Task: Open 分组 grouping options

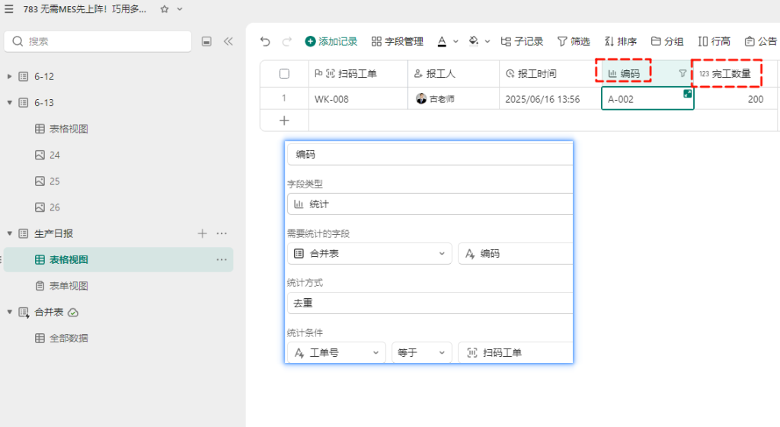Action: coord(667,41)
